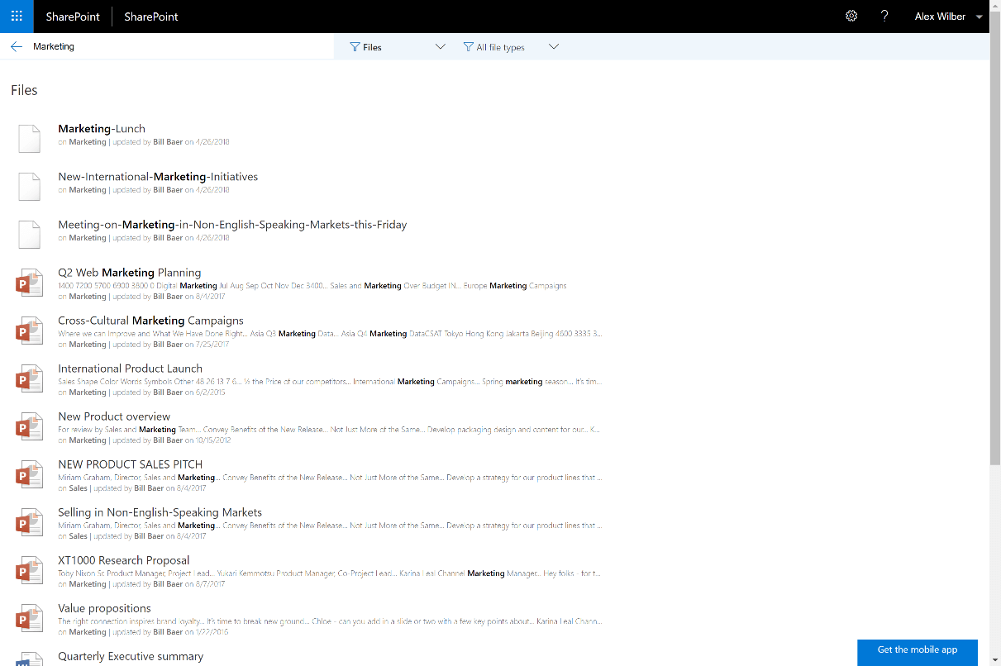Viewport: 1001px width, 666px height.
Task: Open the Alex Wilber account menu
Action: pyautogui.click(x=948, y=17)
